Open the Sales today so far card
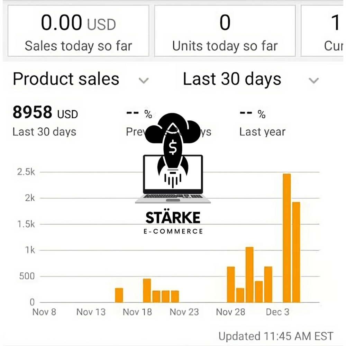The height and width of the screenshot is (346, 346). click(78, 31)
